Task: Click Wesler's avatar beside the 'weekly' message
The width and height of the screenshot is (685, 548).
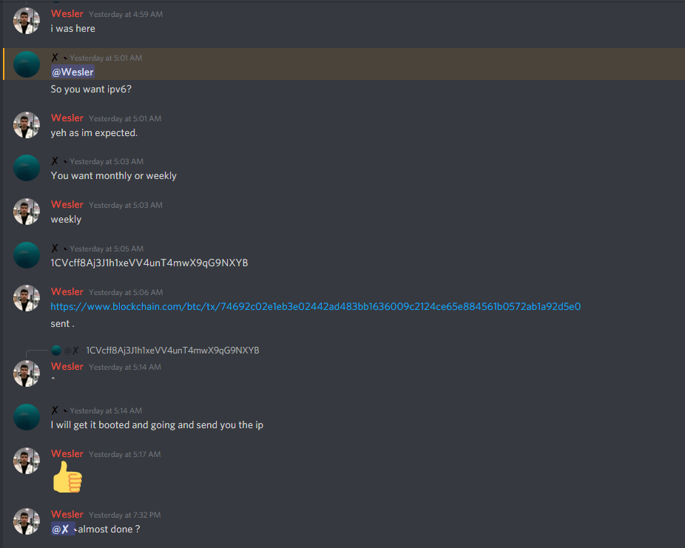Action: click(27, 212)
